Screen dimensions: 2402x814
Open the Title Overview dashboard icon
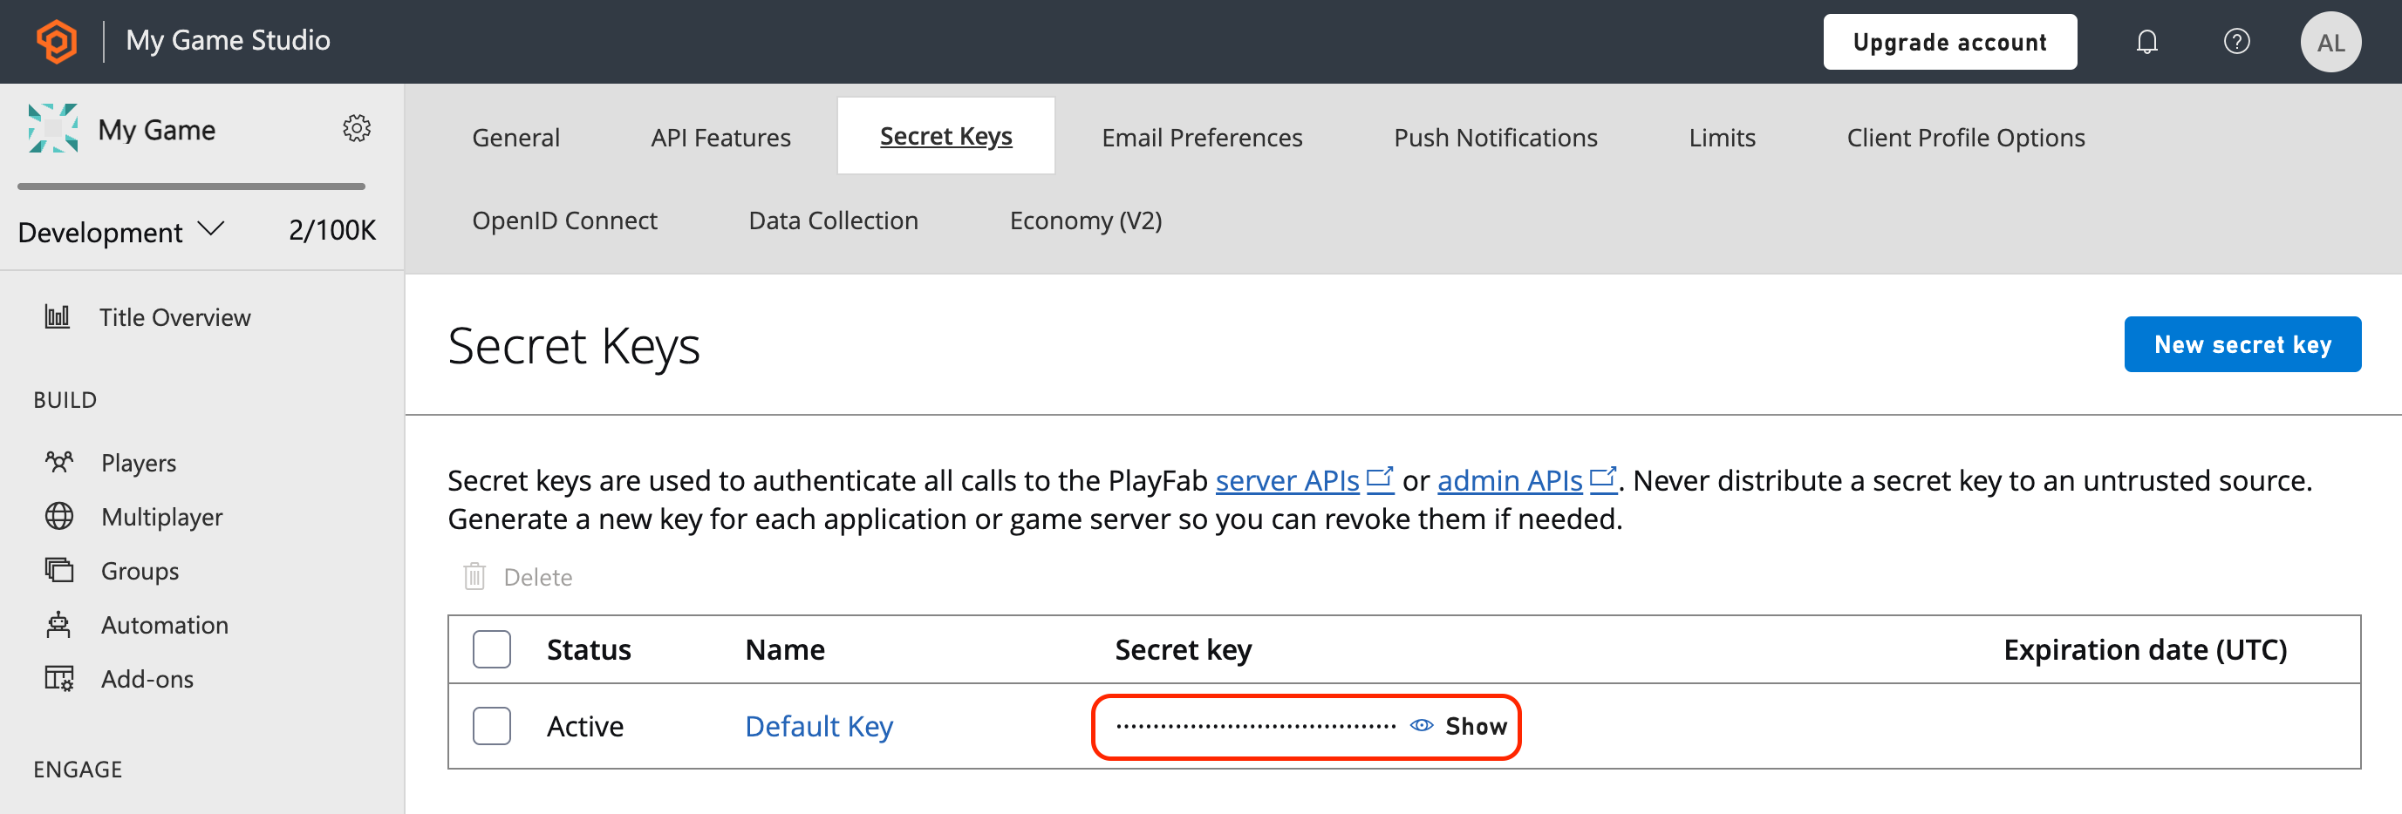pos(58,316)
